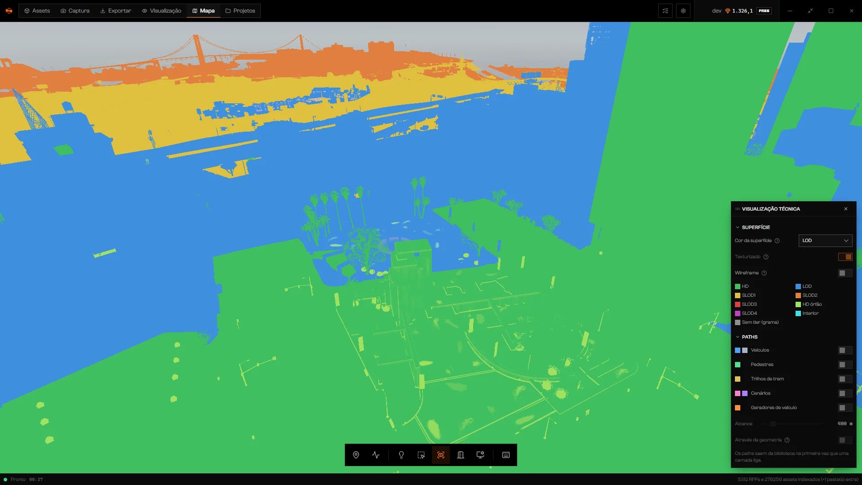The width and height of the screenshot is (862, 485).
Task: Click the orange app logo icon
Action: [x=9, y=11]
